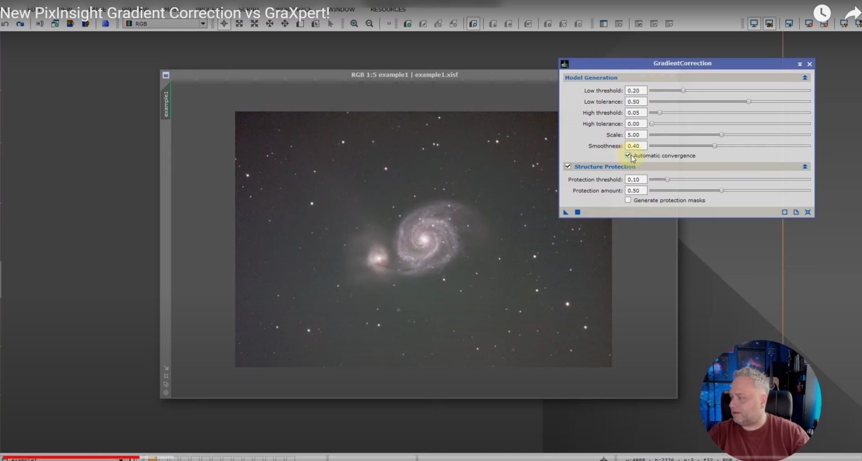This screenshot has height=461, width=862.
Task: Apply GradientCorrection with the square icon
Action: (577, 212)
